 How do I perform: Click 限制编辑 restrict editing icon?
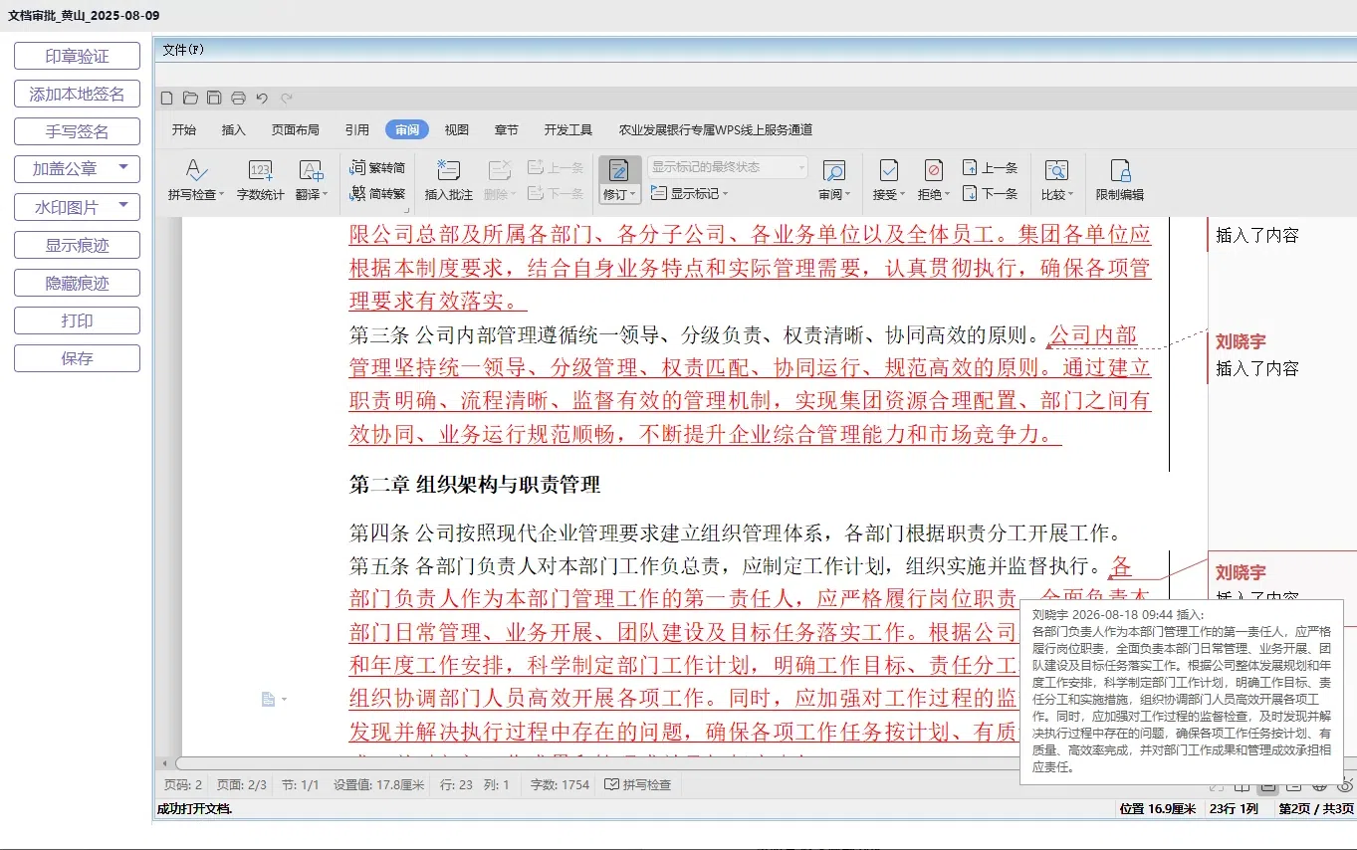tap(1120, 170)
